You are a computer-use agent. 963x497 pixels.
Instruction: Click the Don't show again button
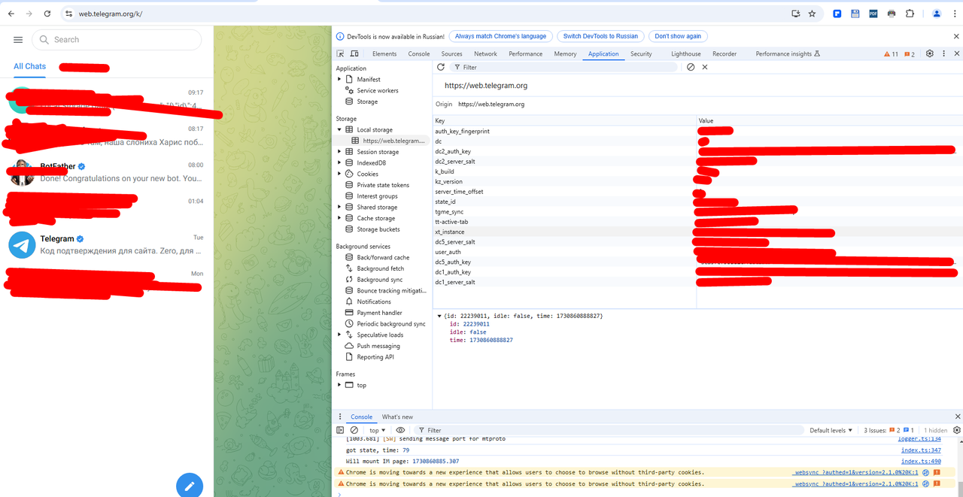point(678,35)
